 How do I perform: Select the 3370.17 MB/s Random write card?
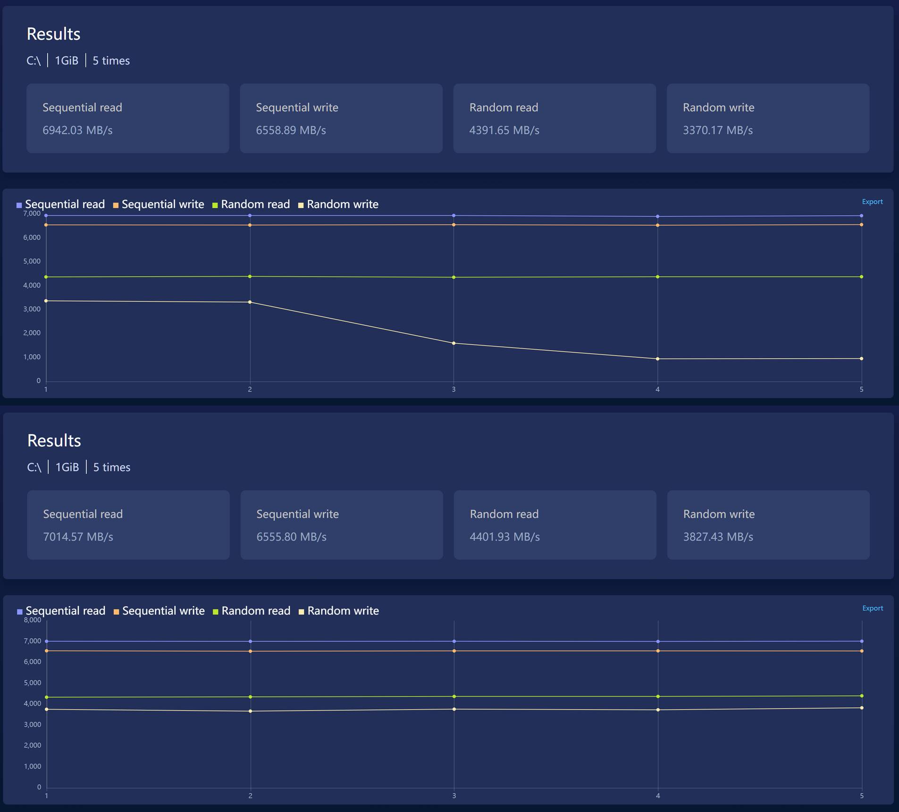[767, 118]
